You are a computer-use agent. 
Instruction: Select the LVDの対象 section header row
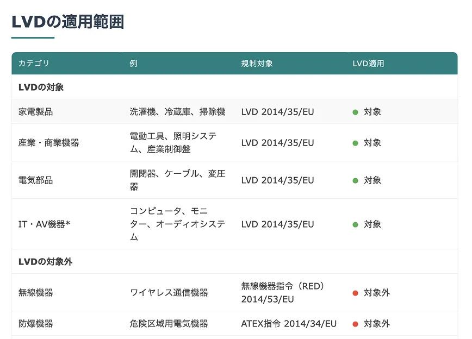(41, 87)
